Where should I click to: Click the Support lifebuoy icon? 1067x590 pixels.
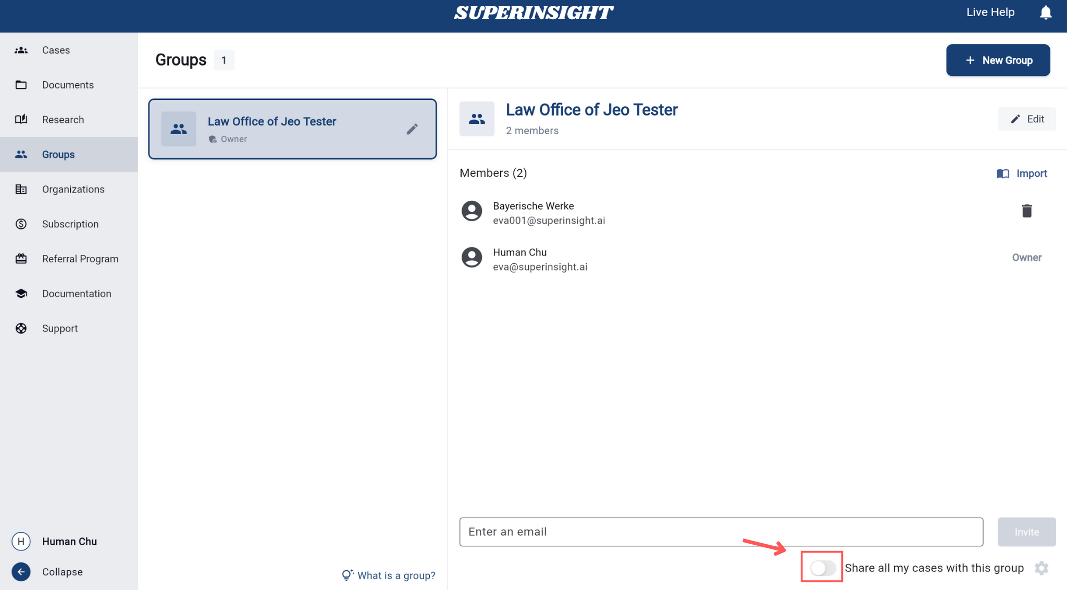21,328
